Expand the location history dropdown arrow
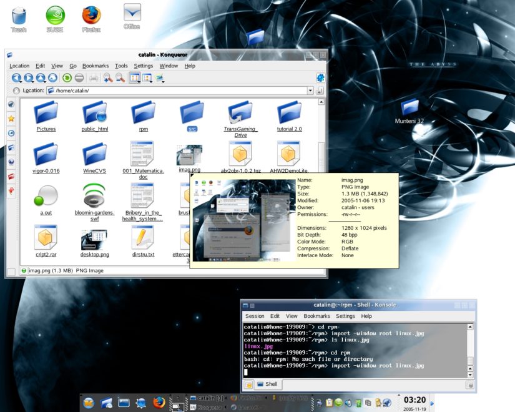515x412 pixels. point(310,91)
